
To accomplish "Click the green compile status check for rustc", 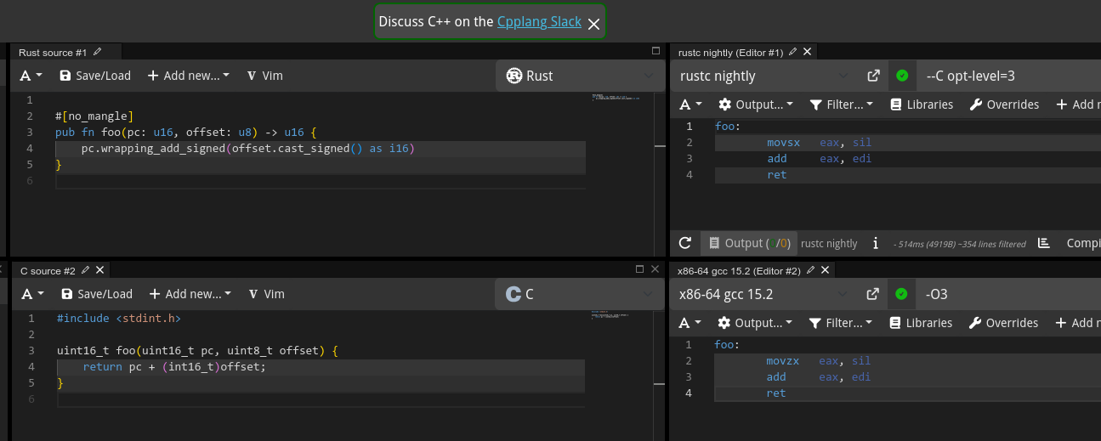I will click(901, 76).
